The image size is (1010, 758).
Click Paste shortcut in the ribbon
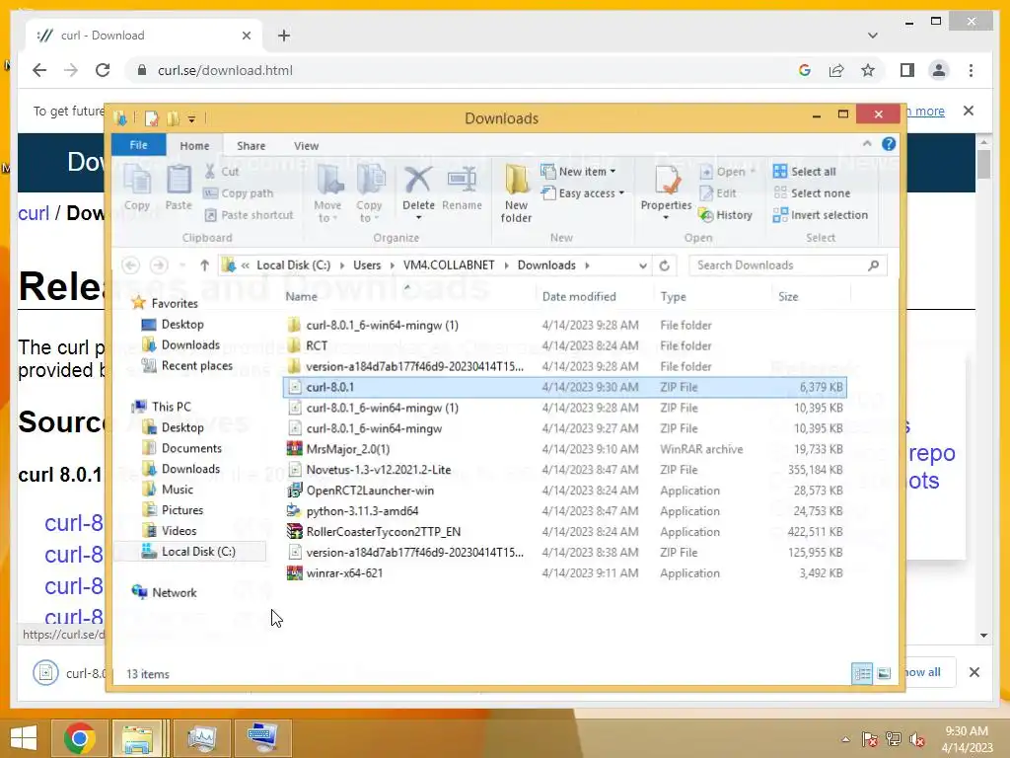249,215
